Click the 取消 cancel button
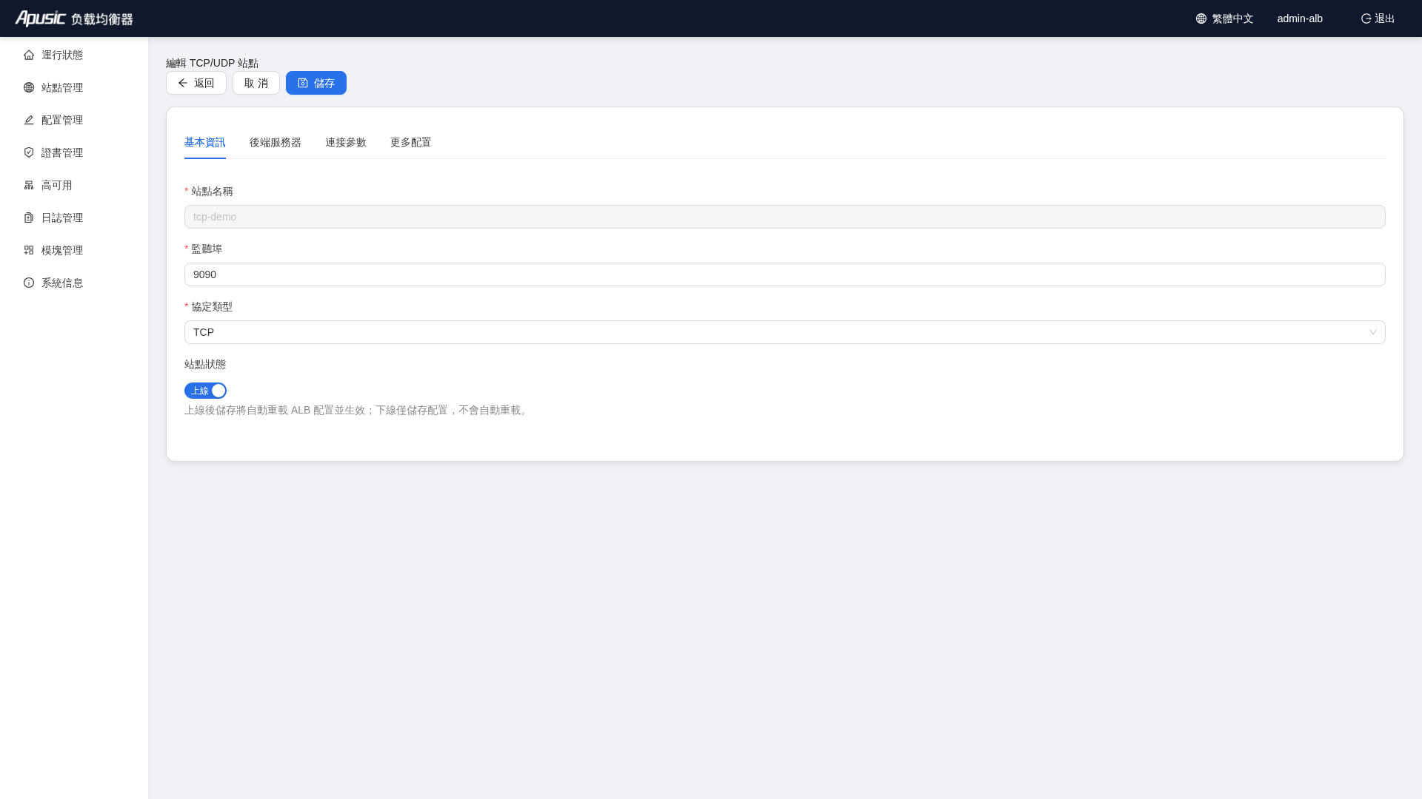Image resolution: width=1422 pixels, height=799 pixels. (256, 83)
